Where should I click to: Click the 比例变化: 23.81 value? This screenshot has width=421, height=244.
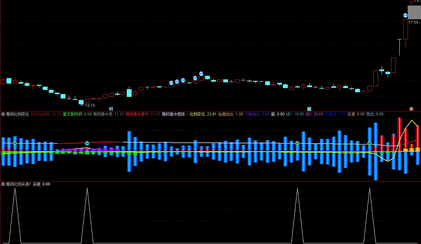(203, 114)
